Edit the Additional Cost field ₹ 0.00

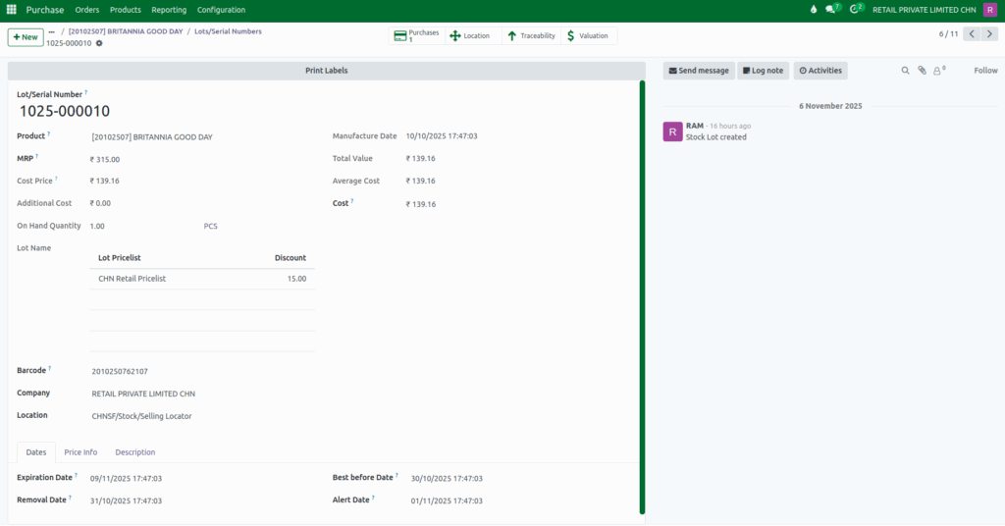(100, 203)
